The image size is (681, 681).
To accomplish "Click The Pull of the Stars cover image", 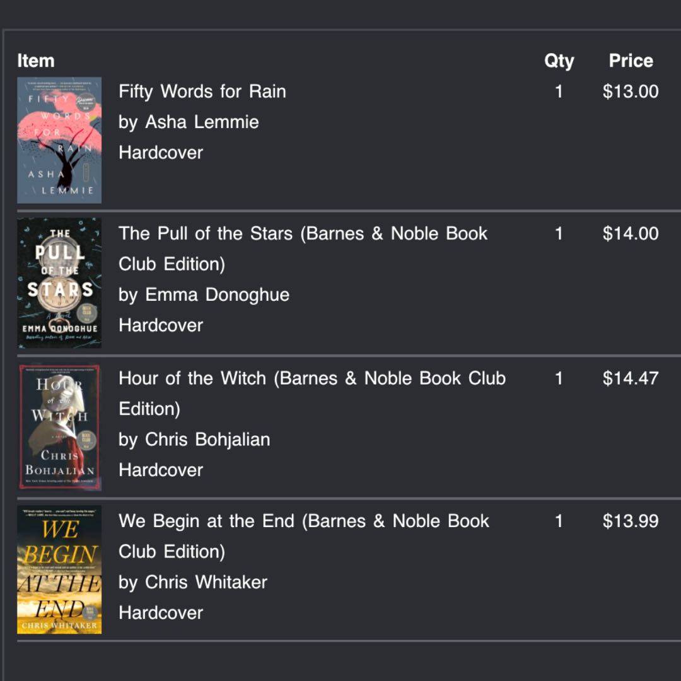I will point(59,282).
